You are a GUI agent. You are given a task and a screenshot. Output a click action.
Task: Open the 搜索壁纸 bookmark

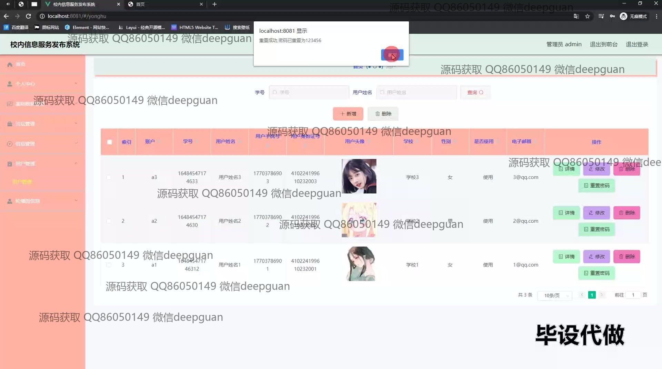click(x=237, y=28)
